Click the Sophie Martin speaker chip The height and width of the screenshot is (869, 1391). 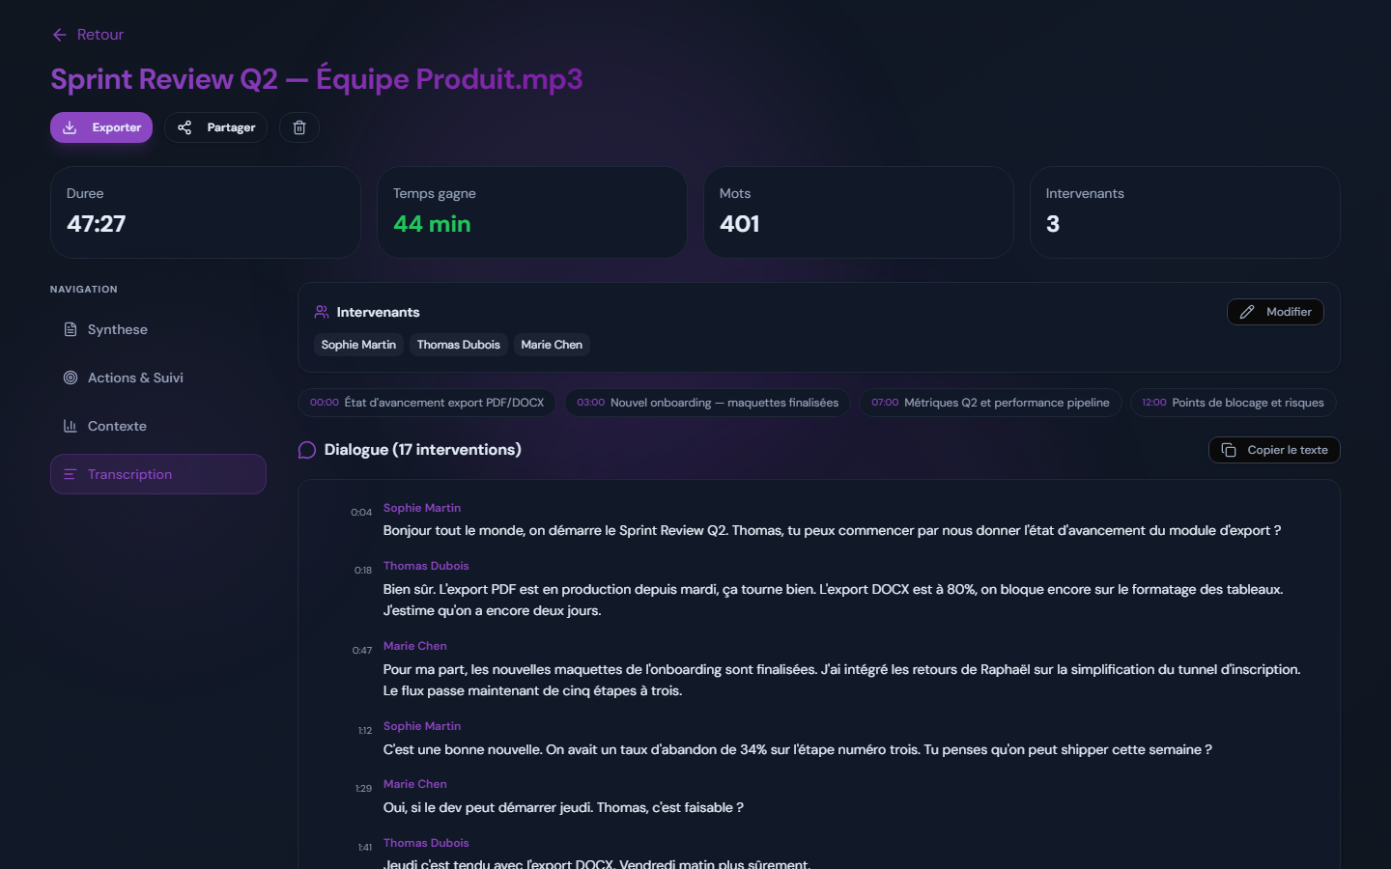coord(358,345)
